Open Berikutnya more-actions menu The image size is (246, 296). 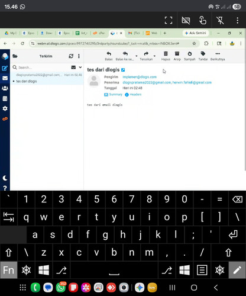pyautogui.click(x=218, y=56)
